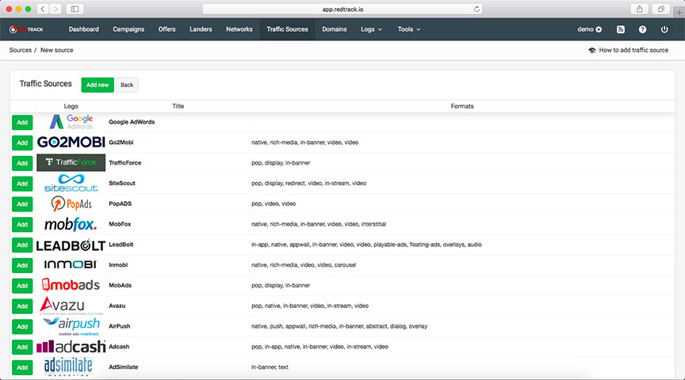Reload the page with refresh icon
Image resolution: width=685 pixels, height=380 pixels.
click(476, 9)
